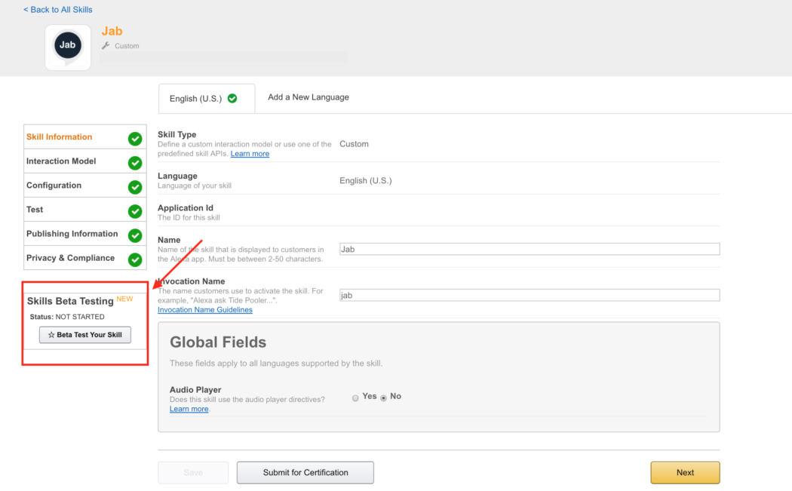Click the Application Id label
Screen dimensions: 792x491
tap(186, 207)
